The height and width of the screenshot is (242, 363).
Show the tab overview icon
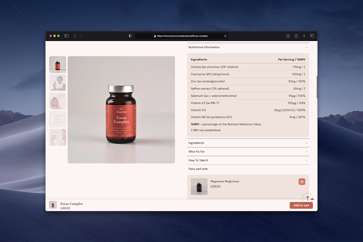click(x=312, y=36)
